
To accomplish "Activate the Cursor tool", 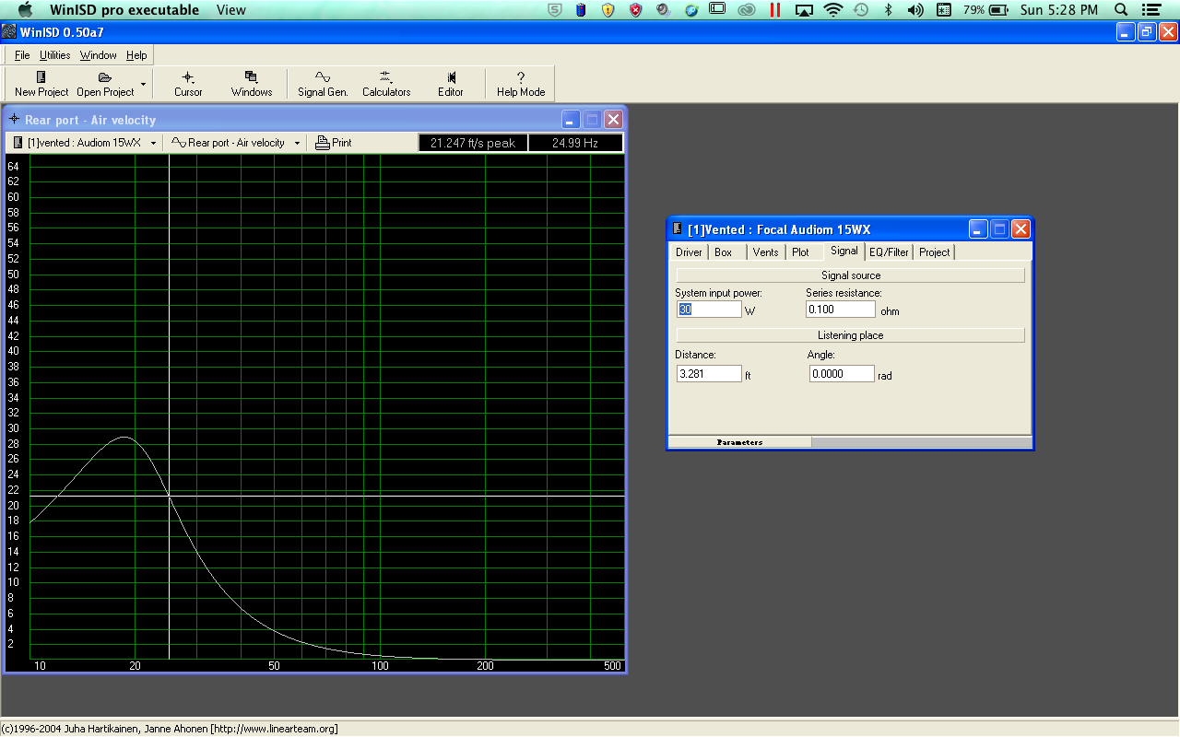I will click(188, 84).
